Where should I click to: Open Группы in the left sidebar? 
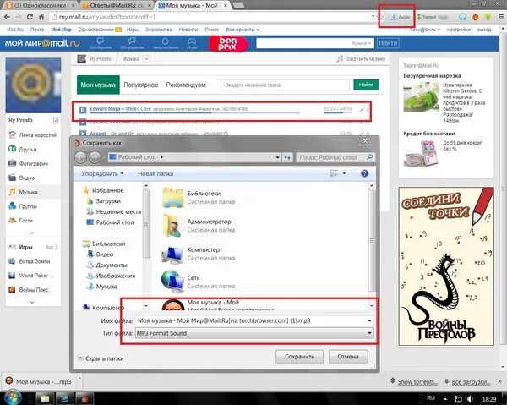(23, 206)
